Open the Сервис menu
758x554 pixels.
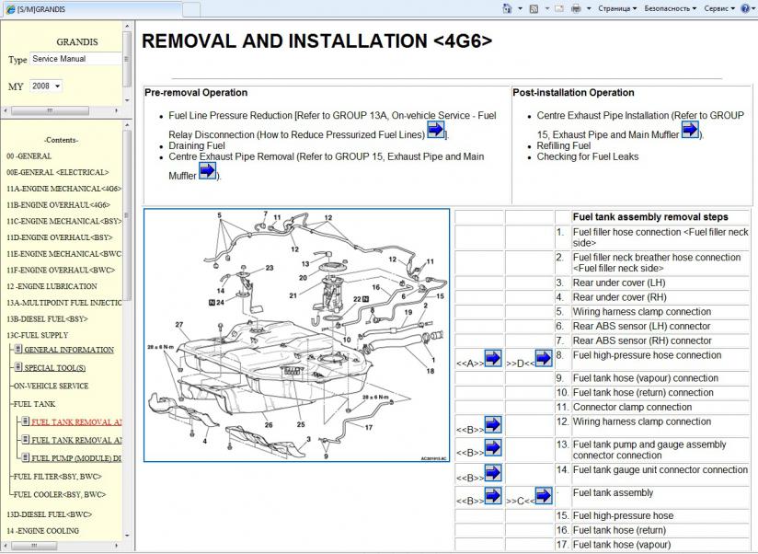[719, 8]
